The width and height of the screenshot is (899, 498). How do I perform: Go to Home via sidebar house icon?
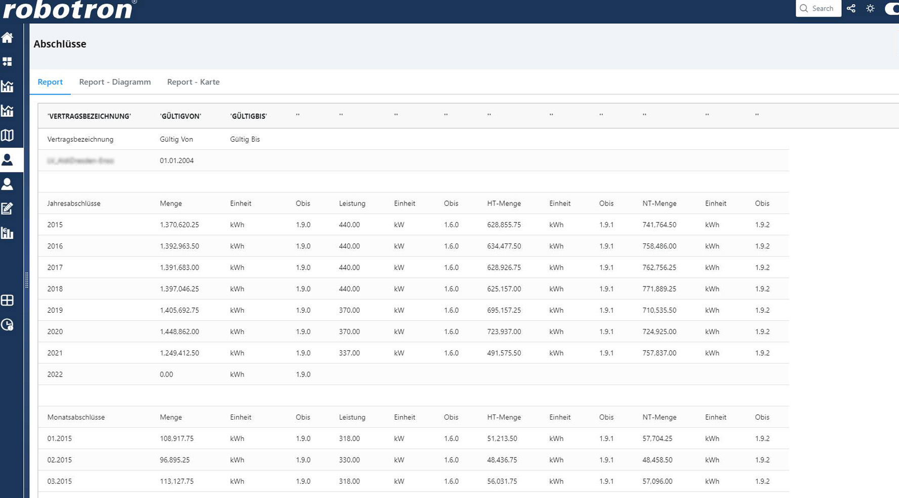click(x=8, y=37)
